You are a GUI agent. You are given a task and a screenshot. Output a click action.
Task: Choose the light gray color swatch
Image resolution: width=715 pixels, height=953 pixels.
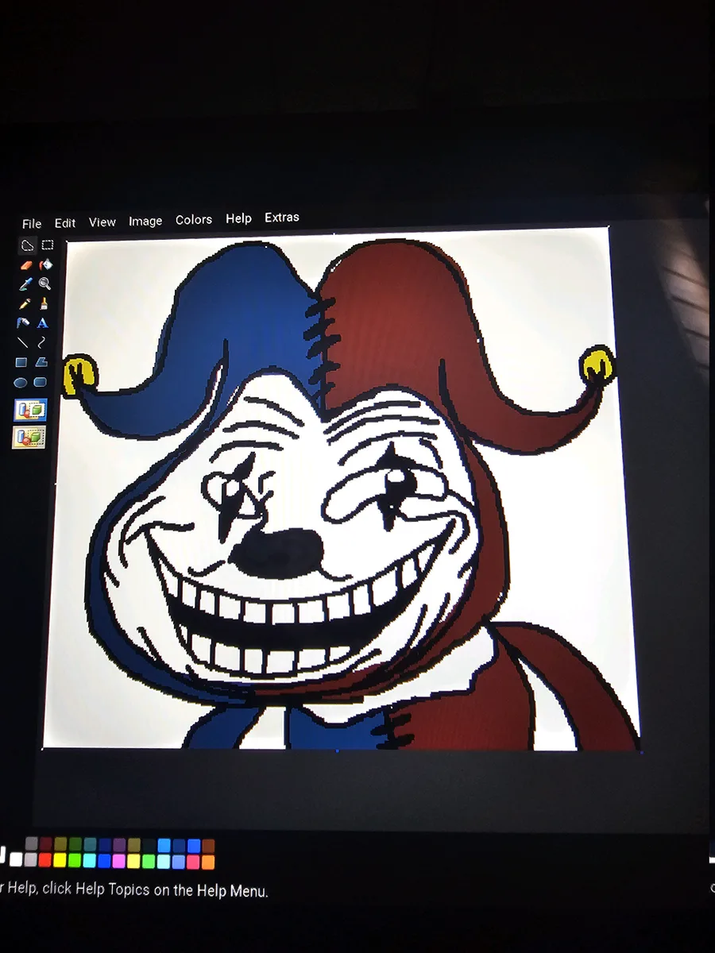31,860
